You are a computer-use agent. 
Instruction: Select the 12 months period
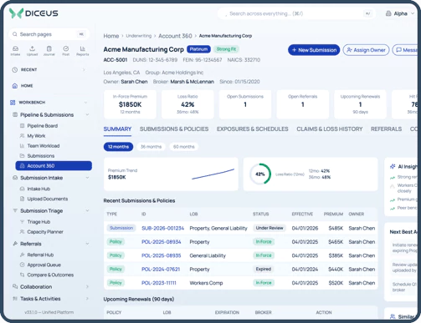pos(118,147)
